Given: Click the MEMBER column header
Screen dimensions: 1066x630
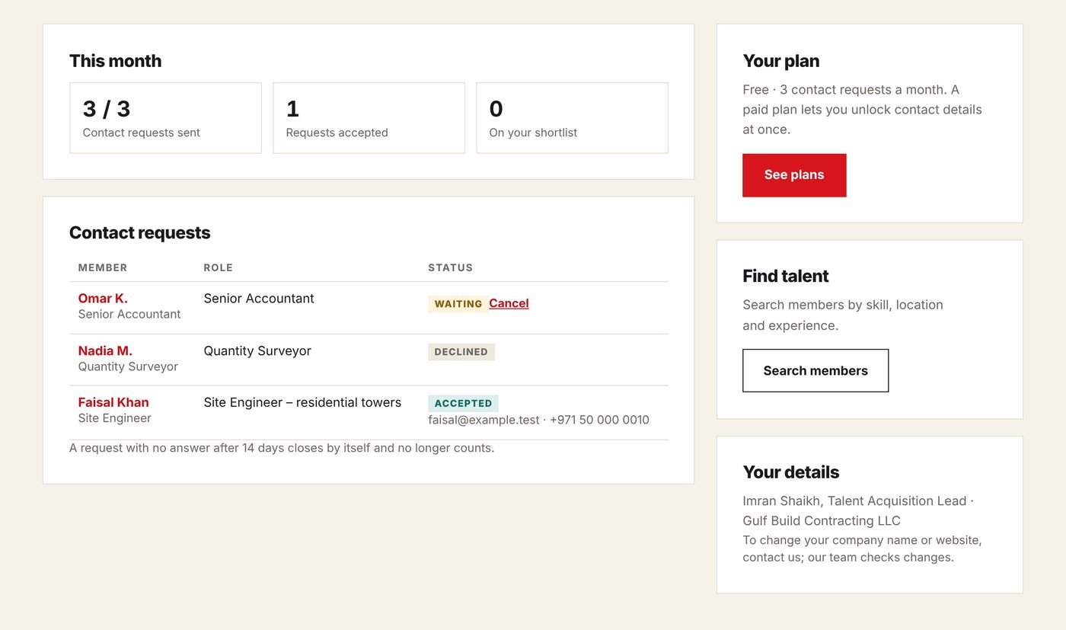Looking at the screenshot, I should pos(103,268).
